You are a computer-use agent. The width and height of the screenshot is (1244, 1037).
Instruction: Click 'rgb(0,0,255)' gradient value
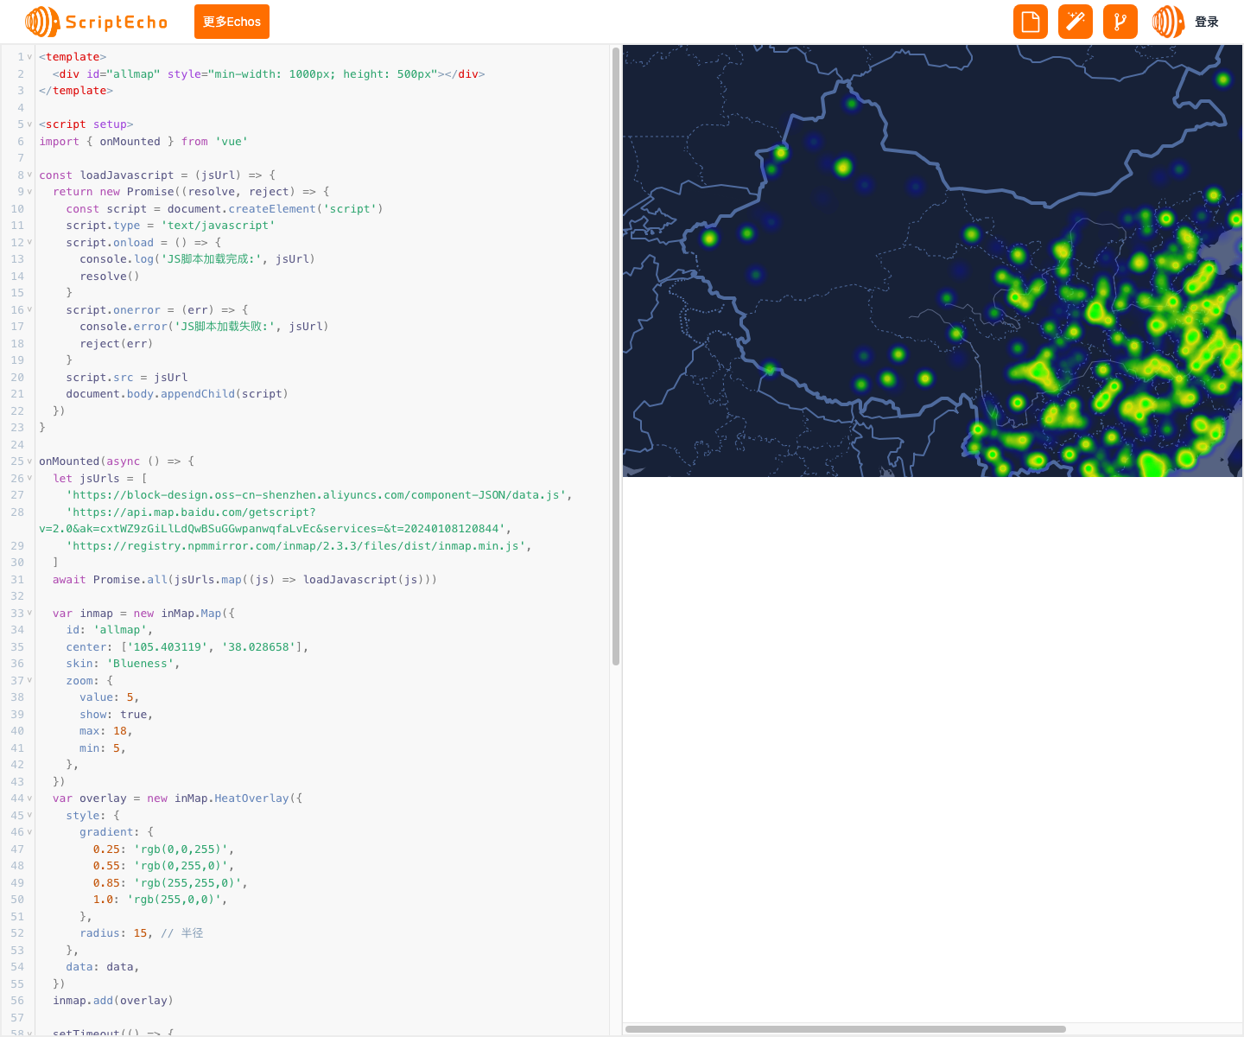point(181,849)
